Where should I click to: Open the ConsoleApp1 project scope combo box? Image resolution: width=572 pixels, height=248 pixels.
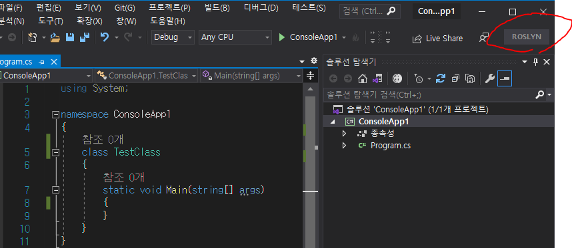click(x=46, y=76)
